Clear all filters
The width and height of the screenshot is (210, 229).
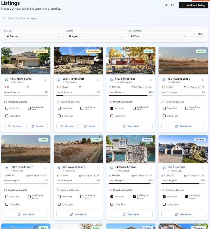coord(198,34)
